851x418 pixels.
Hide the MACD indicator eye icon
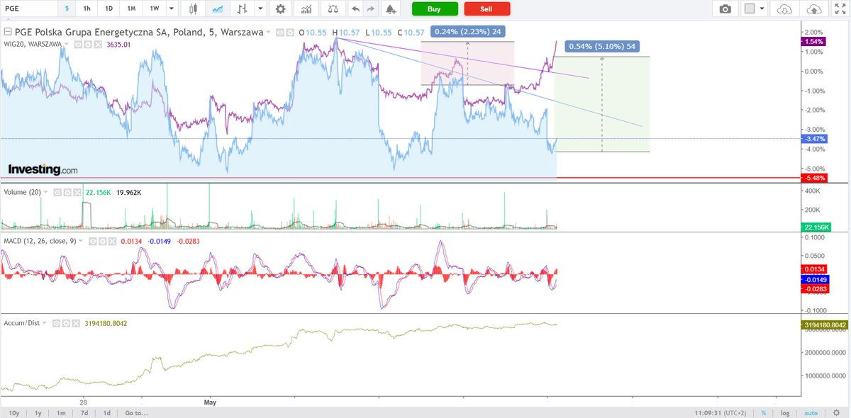pyautogui.click(x=92, y=242)
